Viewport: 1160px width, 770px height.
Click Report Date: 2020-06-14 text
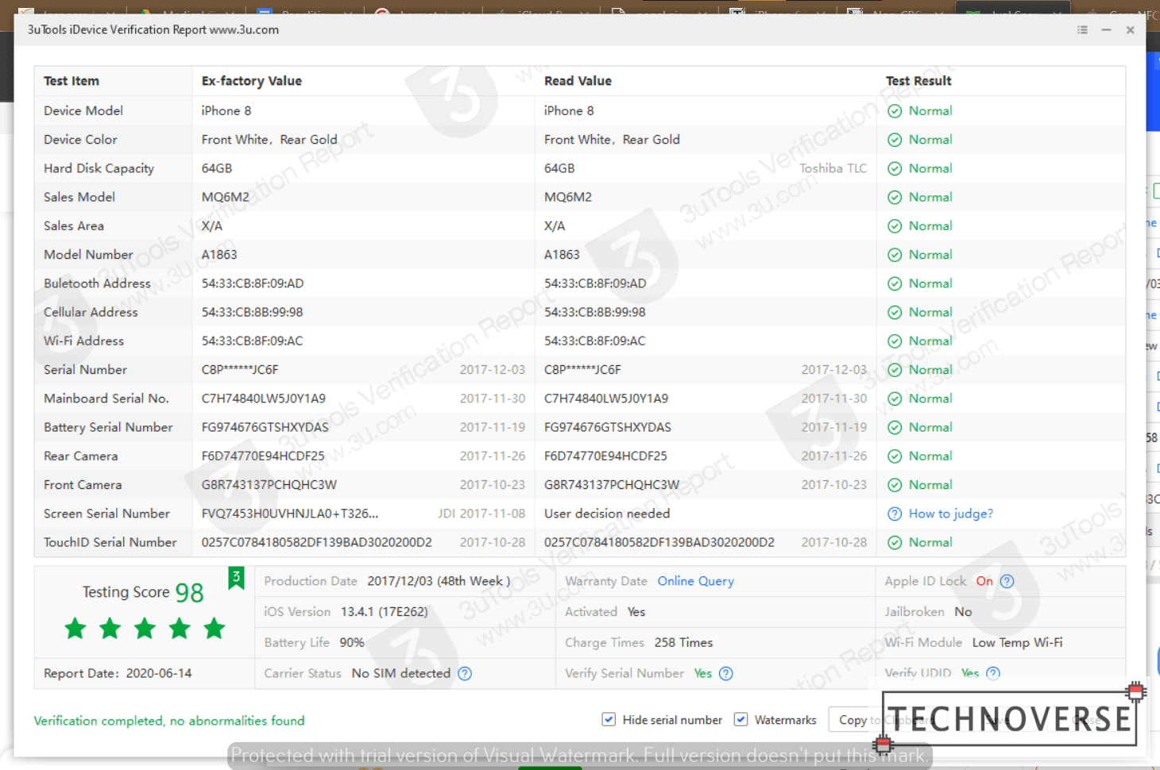tap(118, 673)
